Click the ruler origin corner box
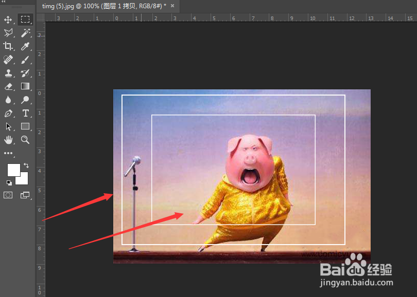 [41, 17]
